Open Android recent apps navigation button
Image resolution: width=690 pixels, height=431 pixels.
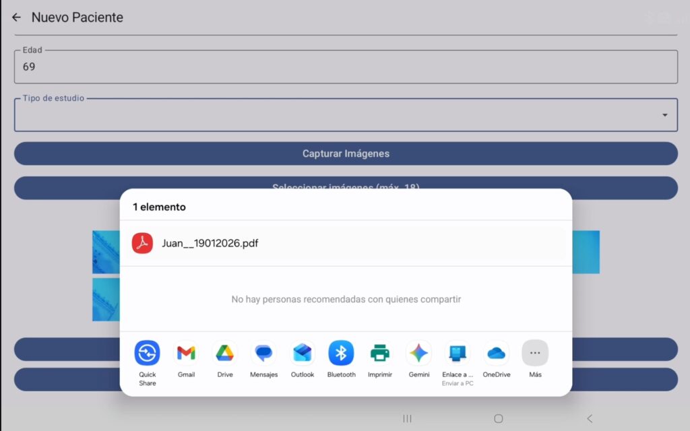(x=407, y=418)
